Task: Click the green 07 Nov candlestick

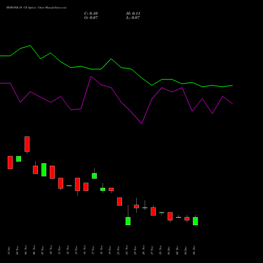Action: [44, 170]
